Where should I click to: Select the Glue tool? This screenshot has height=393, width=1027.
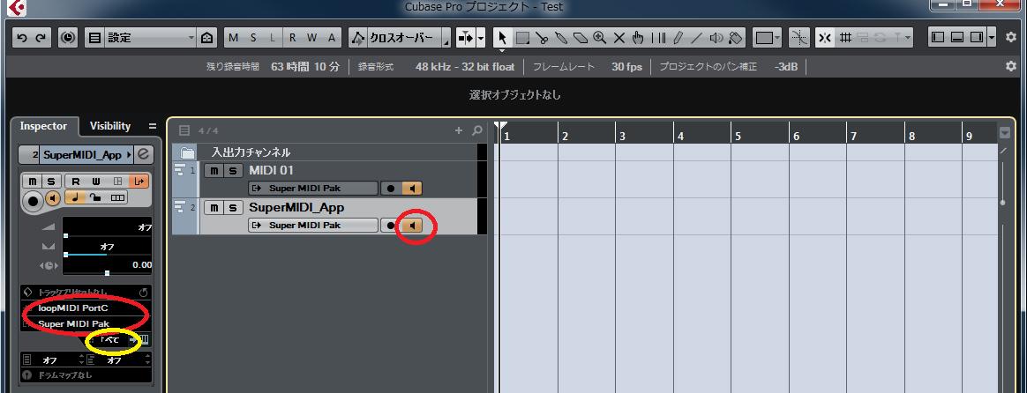click(x=560, y=38)
